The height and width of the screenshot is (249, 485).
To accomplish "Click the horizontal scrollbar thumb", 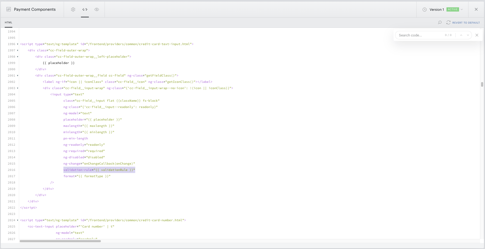I will coord(60,241).
